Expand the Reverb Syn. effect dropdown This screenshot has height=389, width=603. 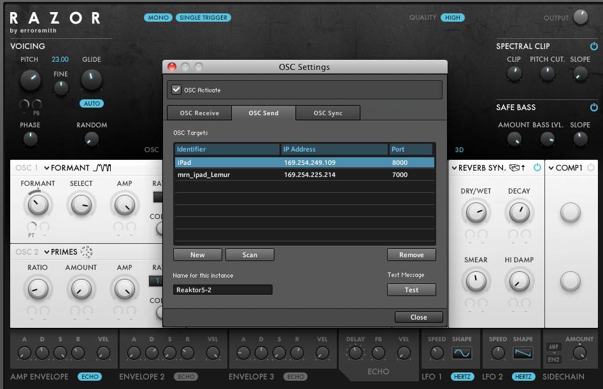(455, 168)
